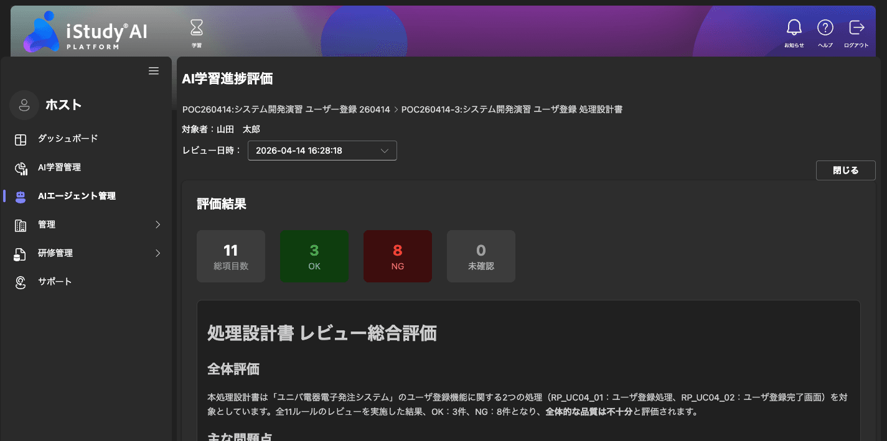This screenshot has width=887, height=441.
Task: Click 処理設計書 レビュー総合評価 heading
Action: tap(322, 333)
